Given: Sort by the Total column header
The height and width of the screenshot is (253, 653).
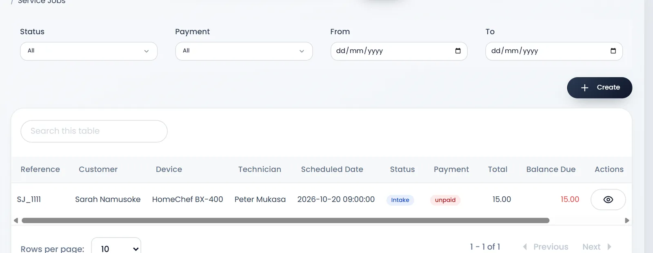Looking at the screenshot, I should click(x=498, y=169).
